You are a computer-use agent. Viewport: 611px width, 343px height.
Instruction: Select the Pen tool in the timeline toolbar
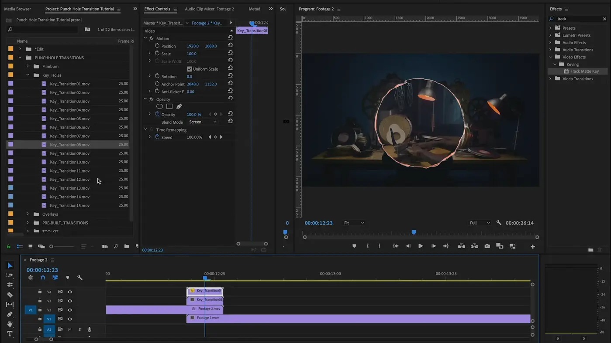(10, 314)
